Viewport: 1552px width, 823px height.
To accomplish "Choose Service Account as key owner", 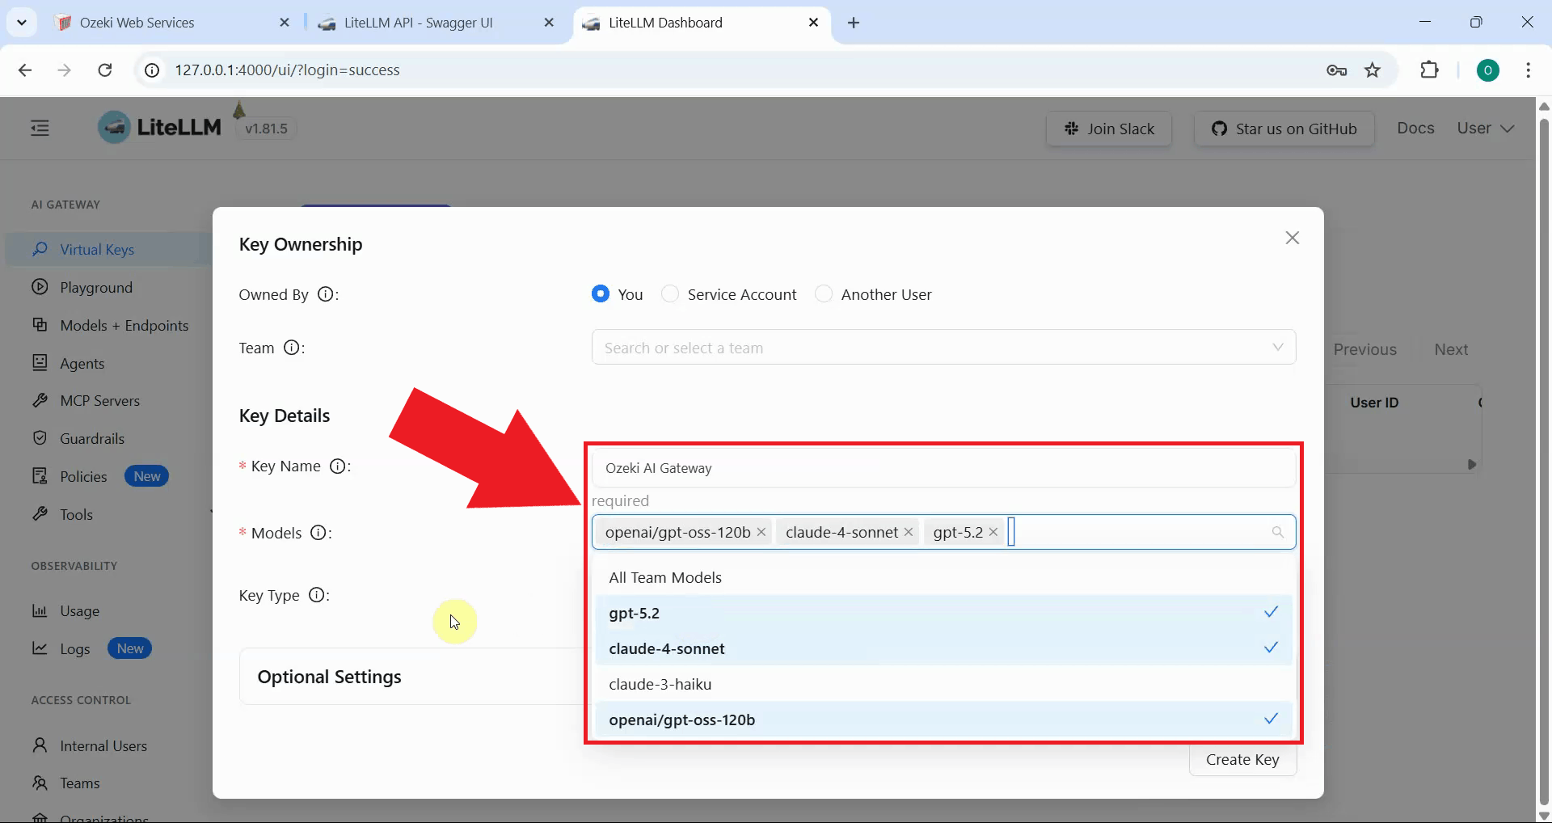I will pyautogui.click(x=670, y=294).
